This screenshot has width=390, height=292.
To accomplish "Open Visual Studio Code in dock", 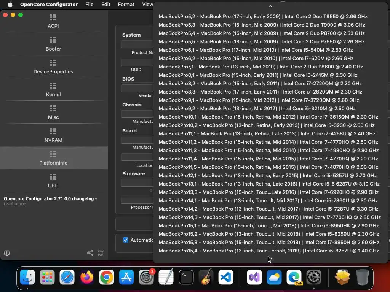I will pos(226,277).
